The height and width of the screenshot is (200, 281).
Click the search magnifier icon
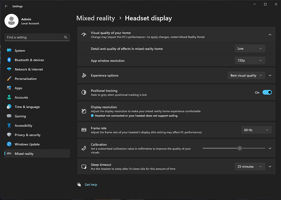coord(66,37)
